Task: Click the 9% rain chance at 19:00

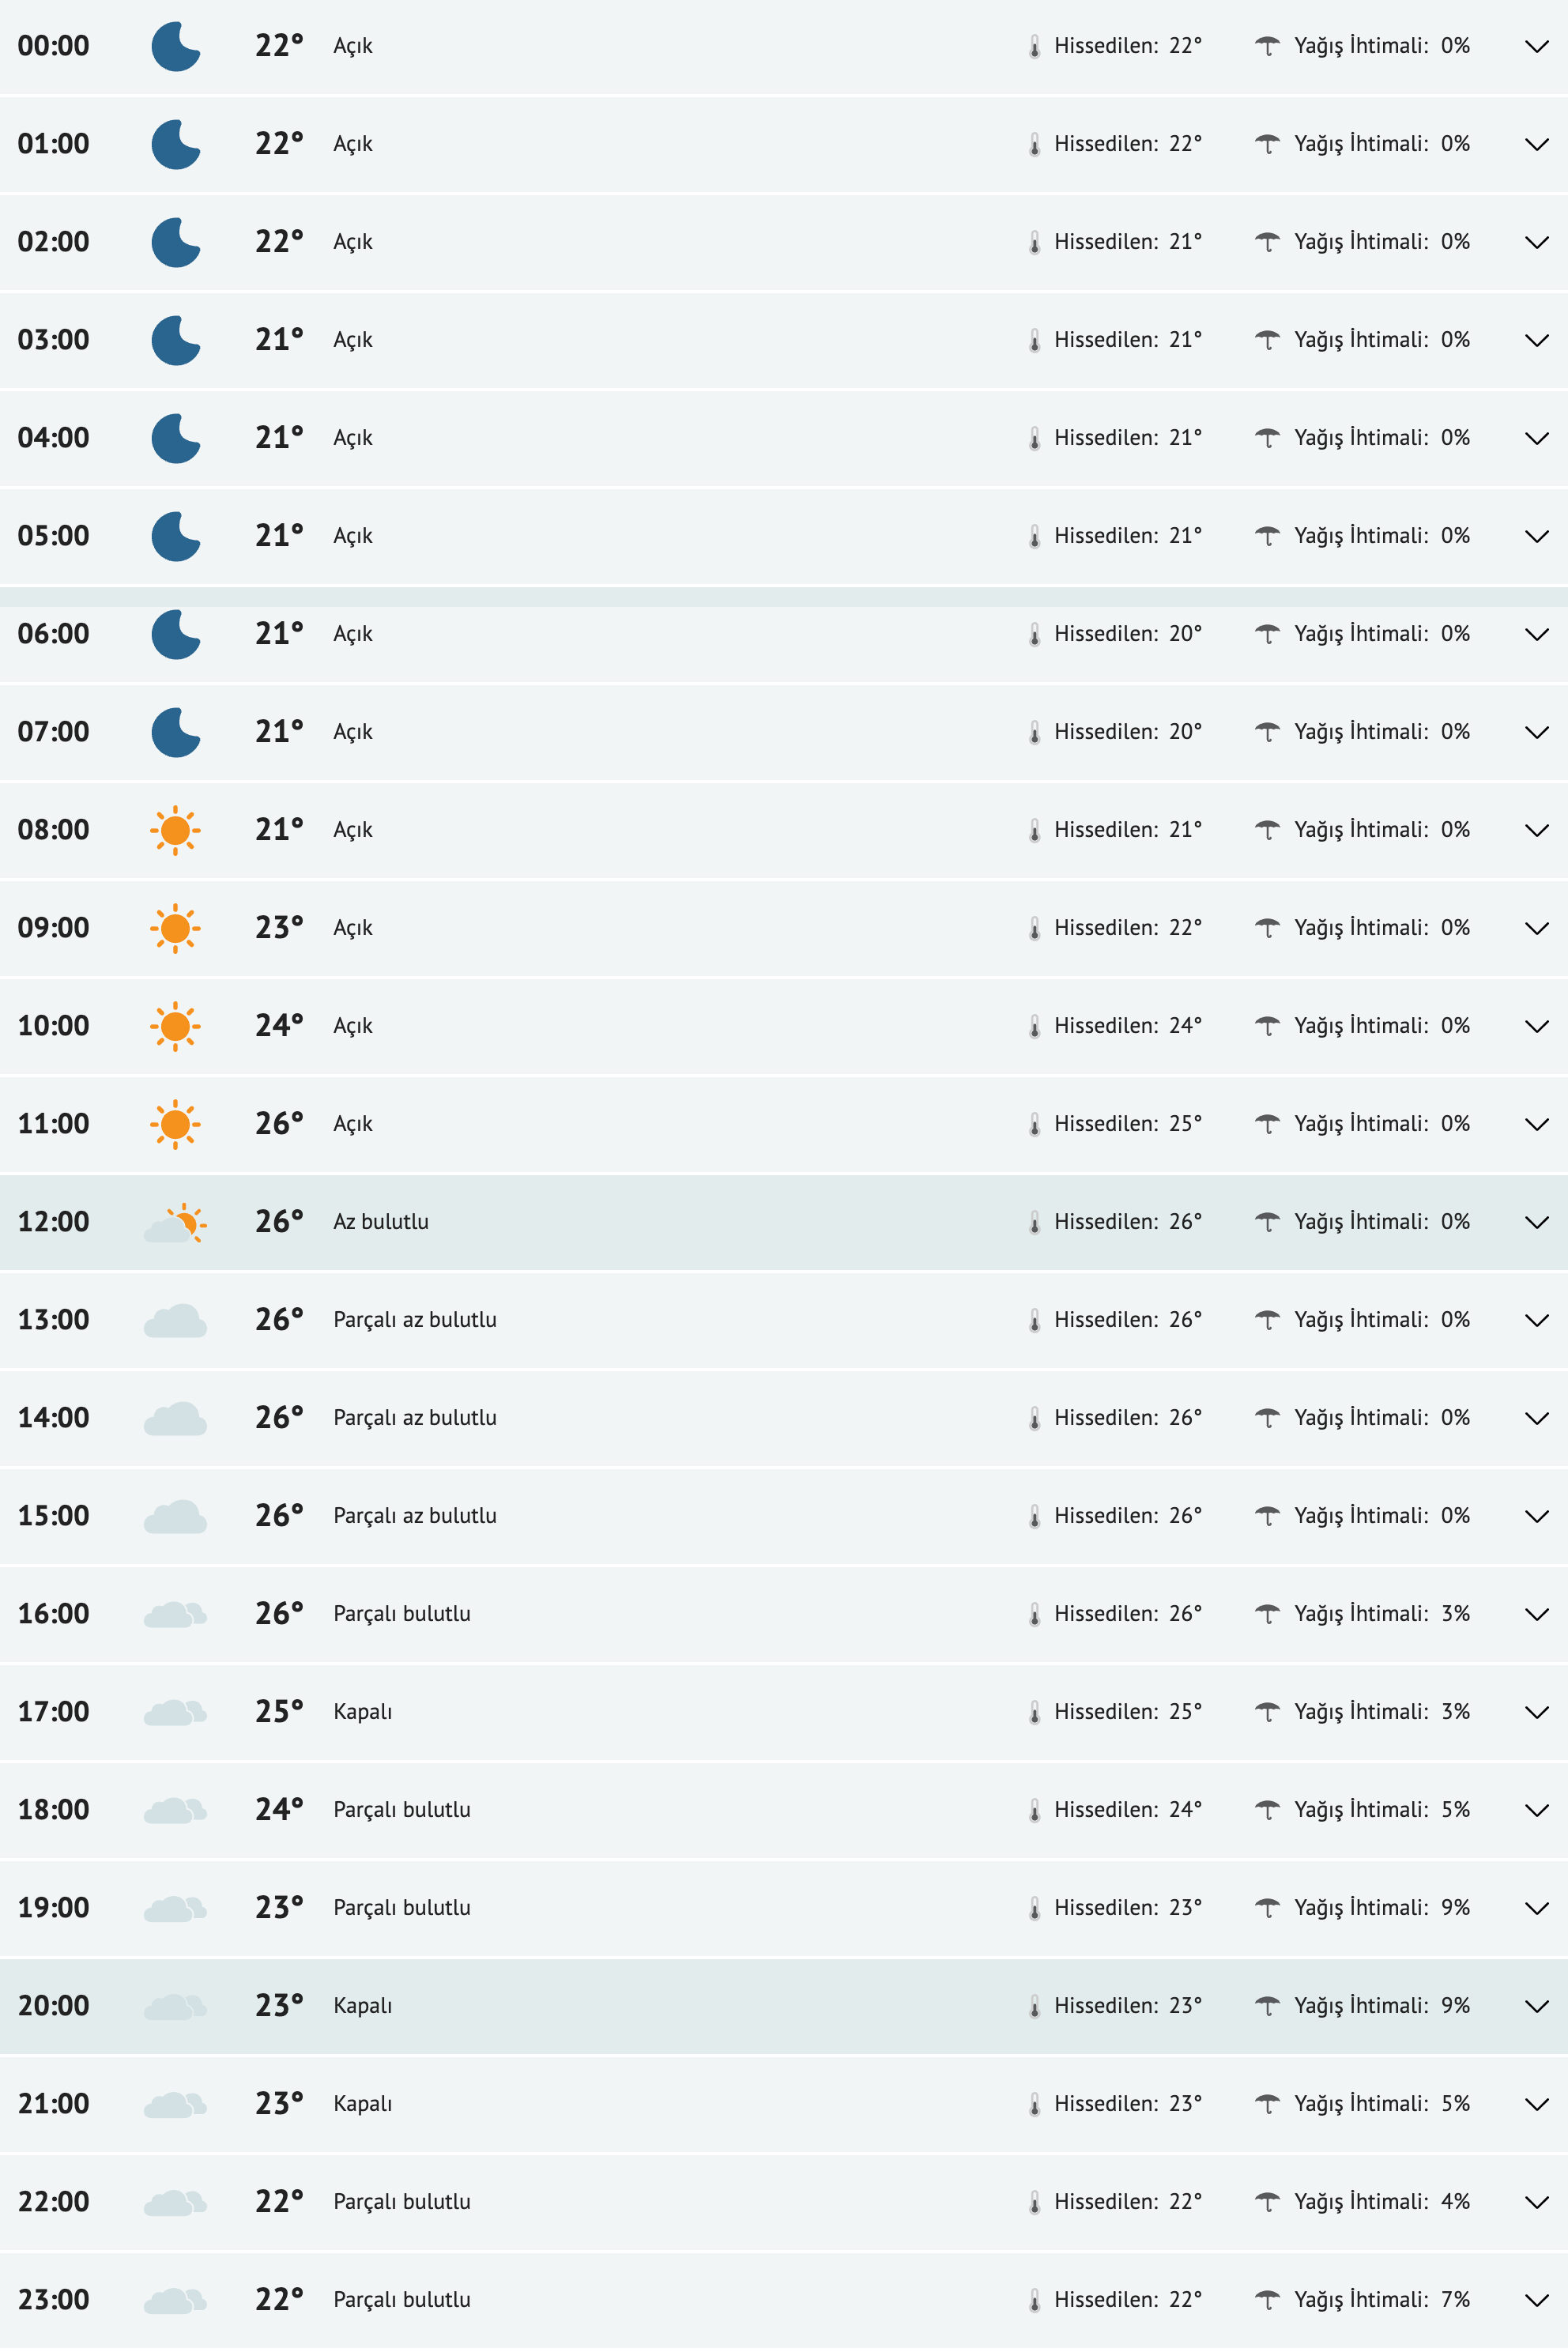Action: [1455, 1908]
